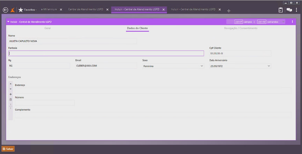Click the Complemento input field
The width and height of the screenshot is (302, 154).
[153, 115]
